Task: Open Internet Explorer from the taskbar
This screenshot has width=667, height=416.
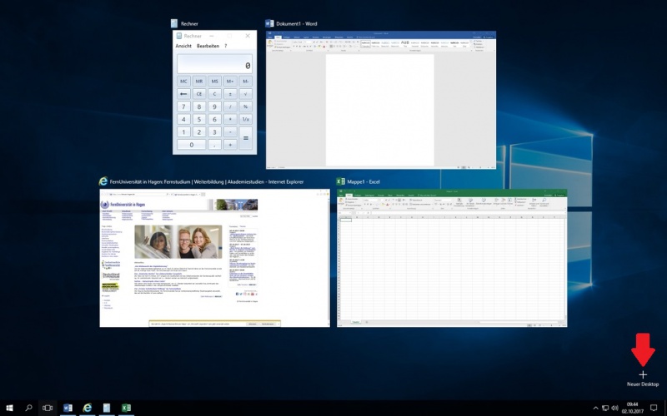Action: tap(88, 408)
